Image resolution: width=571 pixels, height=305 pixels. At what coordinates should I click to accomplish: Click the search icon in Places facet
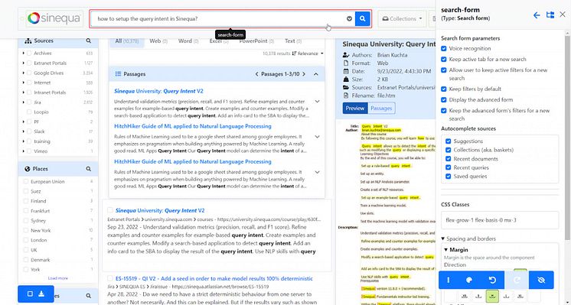pos(89,169)
